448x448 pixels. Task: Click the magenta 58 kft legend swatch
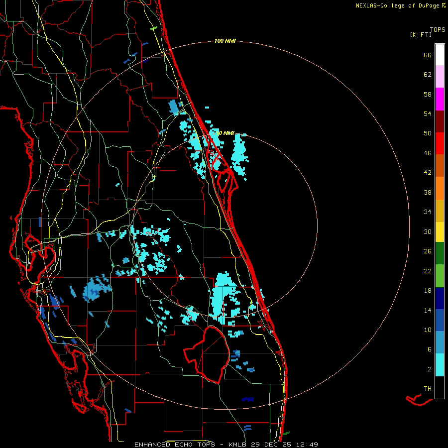[x=440, y=99]
